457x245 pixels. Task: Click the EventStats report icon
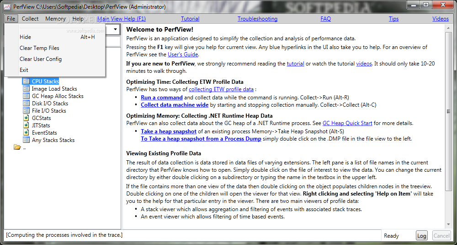pos(26,132)
